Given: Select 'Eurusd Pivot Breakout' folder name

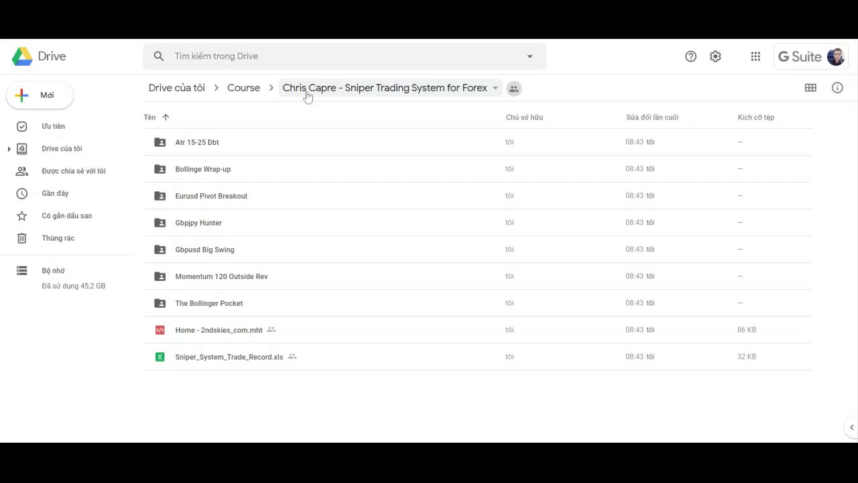Looking at the screenshot, I should click(211, 196).
